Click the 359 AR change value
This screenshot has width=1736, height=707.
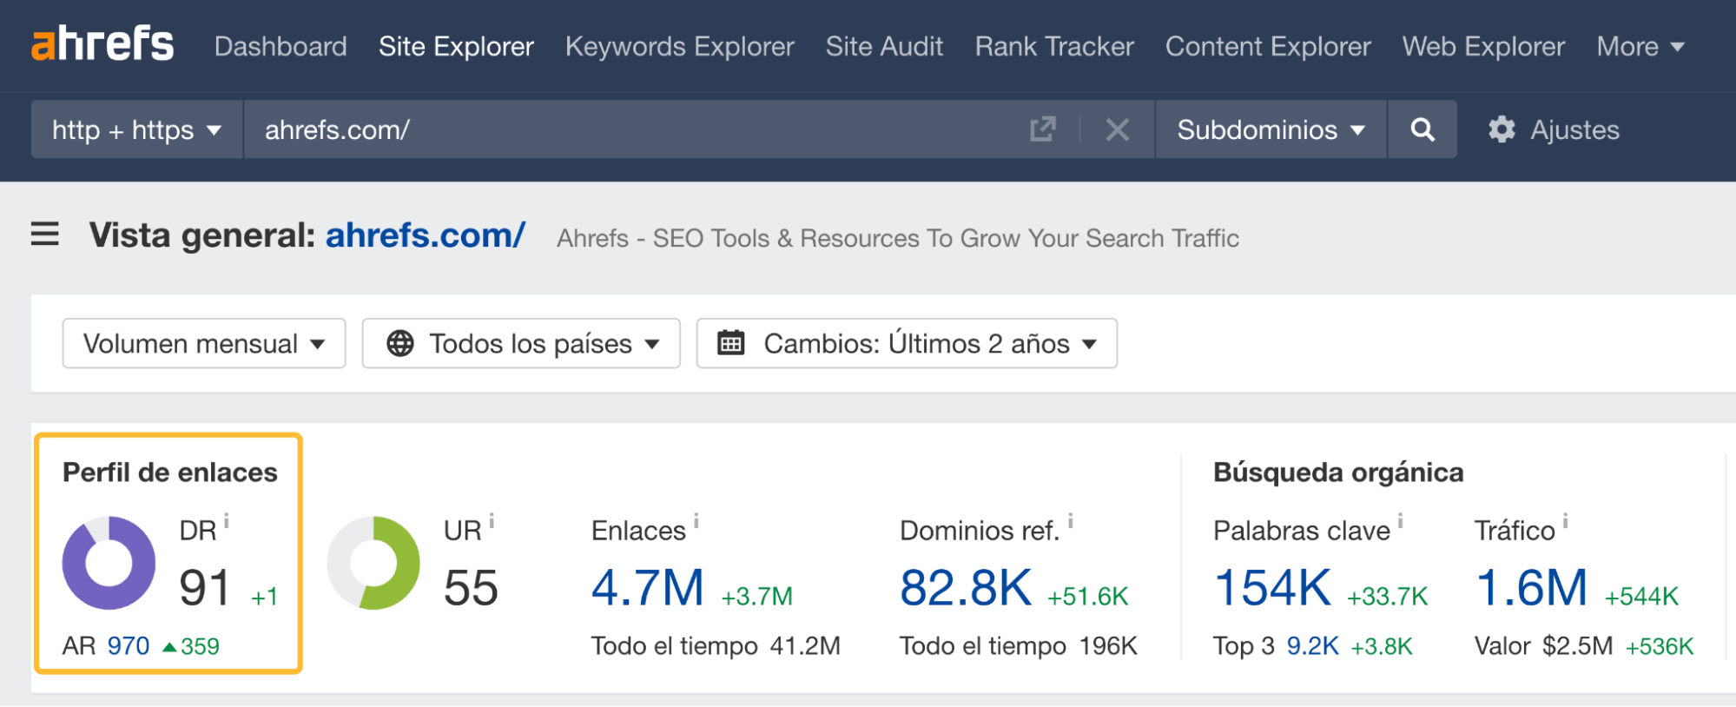coord(200,646)
